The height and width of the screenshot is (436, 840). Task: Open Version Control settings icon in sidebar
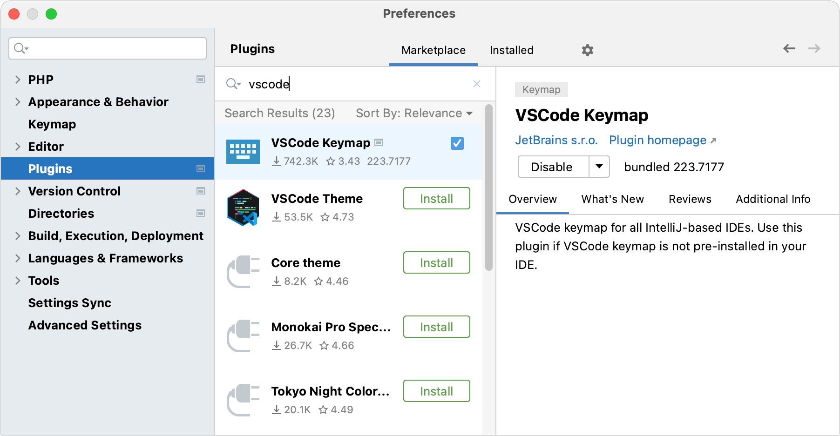point(201,191)
